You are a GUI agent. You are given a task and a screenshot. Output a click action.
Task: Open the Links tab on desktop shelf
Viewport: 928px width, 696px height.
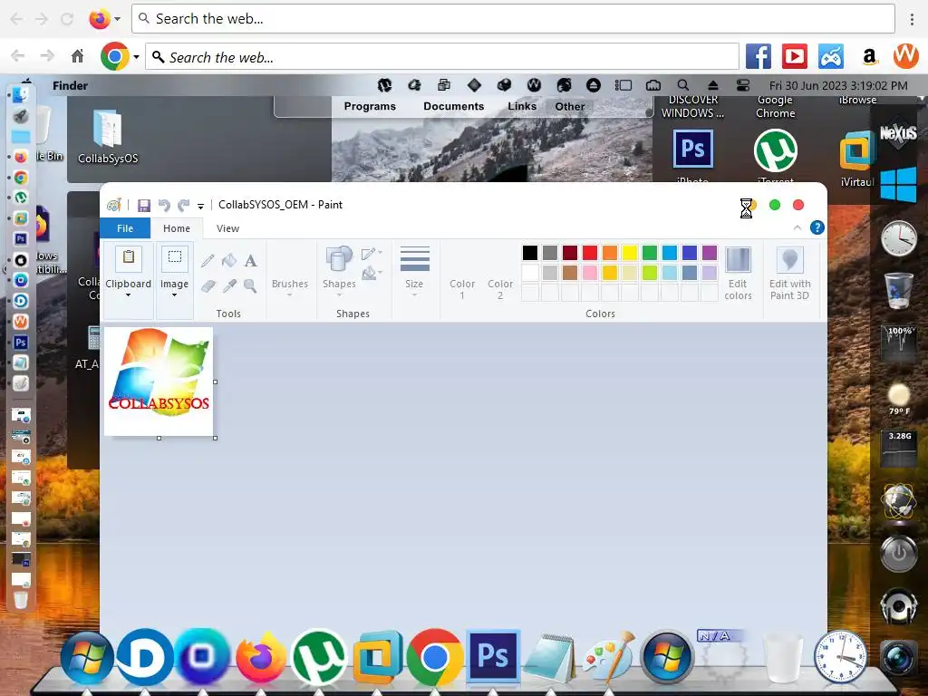(x=522, y=107)
